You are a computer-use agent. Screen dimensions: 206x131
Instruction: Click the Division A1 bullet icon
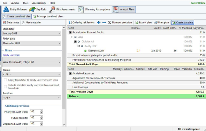click(x=79, y=42)
